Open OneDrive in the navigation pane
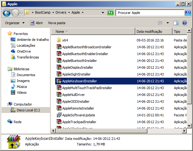The width and height of the screenshot is (193, 151). point(21,51)
